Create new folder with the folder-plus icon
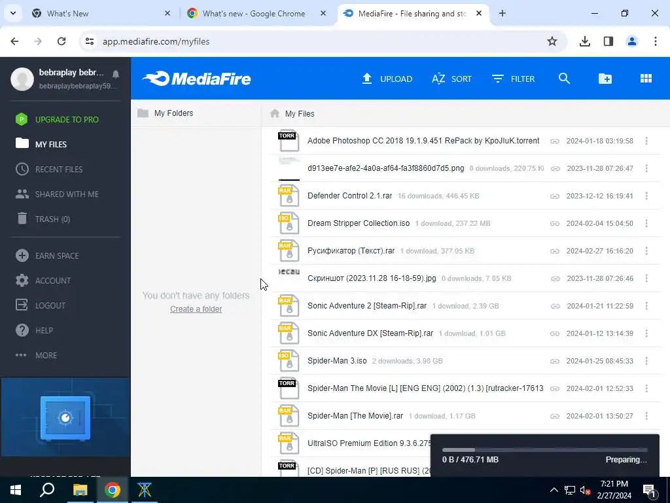 (x=605, y=79)
